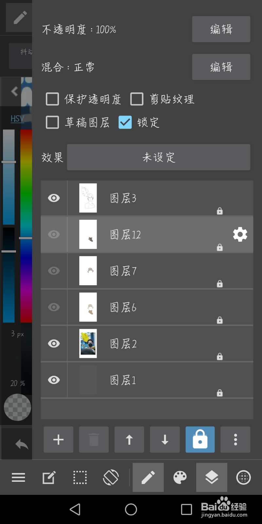The width and height of the screenshot is (262, 524).
Task: Tap the transform/rotate tool icon
Action: [111, 477]
